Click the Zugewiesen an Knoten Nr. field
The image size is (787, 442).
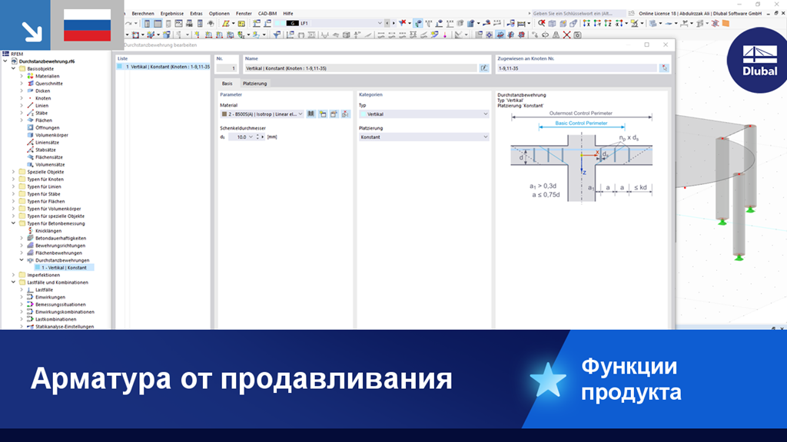[x=576, y=68]
